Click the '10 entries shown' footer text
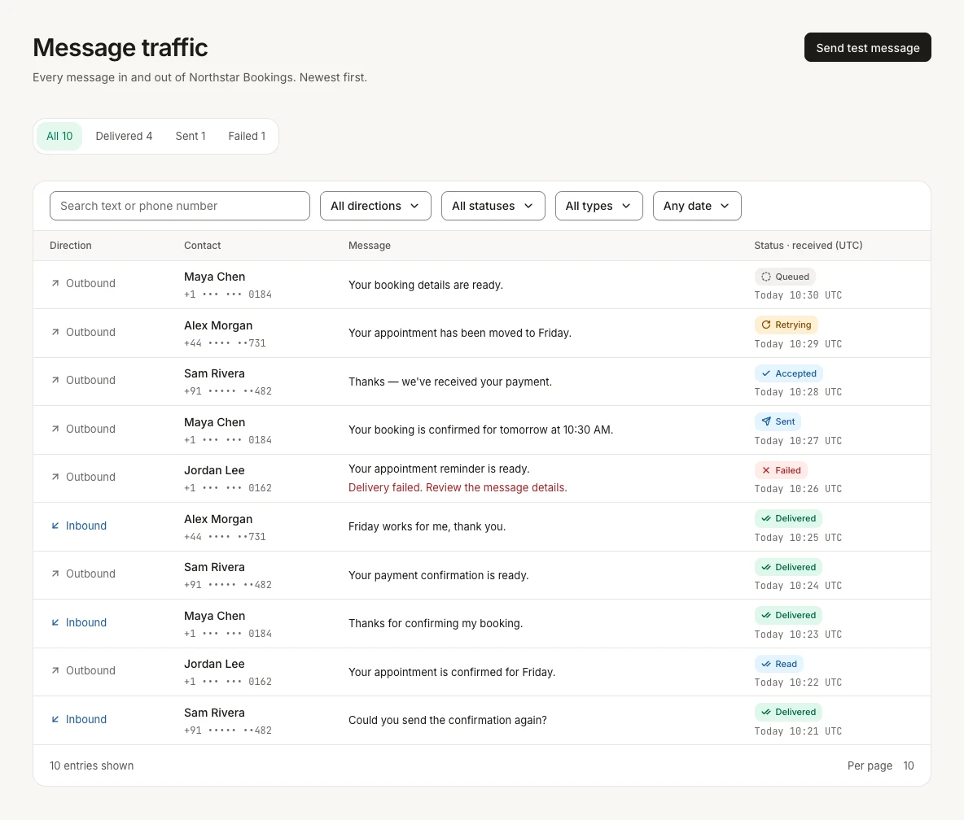964x820 pixels. (92, 766)
